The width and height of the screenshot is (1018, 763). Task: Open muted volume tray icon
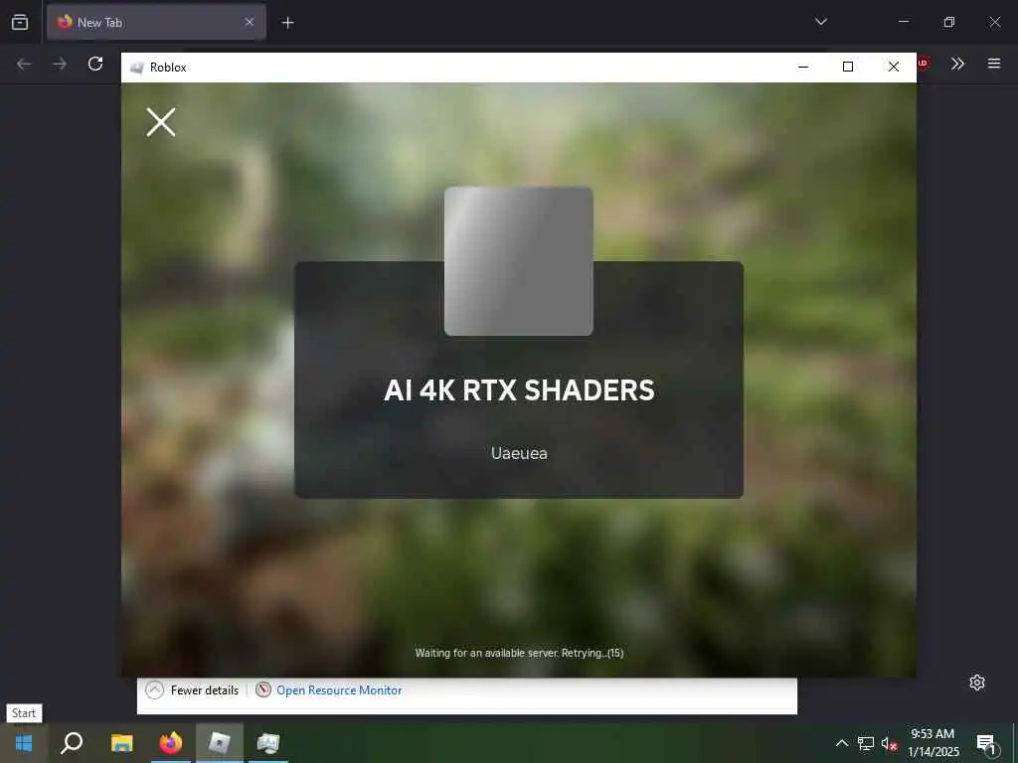coord(889,743)
